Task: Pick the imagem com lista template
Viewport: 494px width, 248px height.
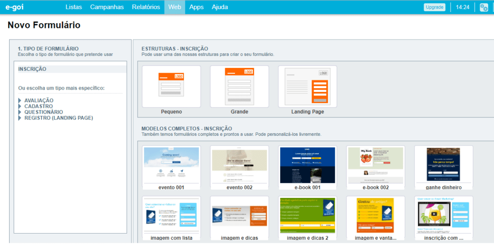Action: tap(171, 216)
